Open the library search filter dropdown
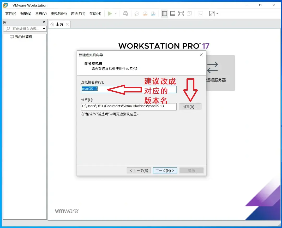Image resolution: width=282 pixels, height=228 pixels. (44, 29)
